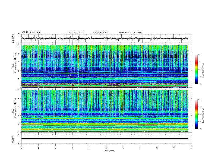
Task: Click the "-3" label on lower color scale
Action: 200,100
